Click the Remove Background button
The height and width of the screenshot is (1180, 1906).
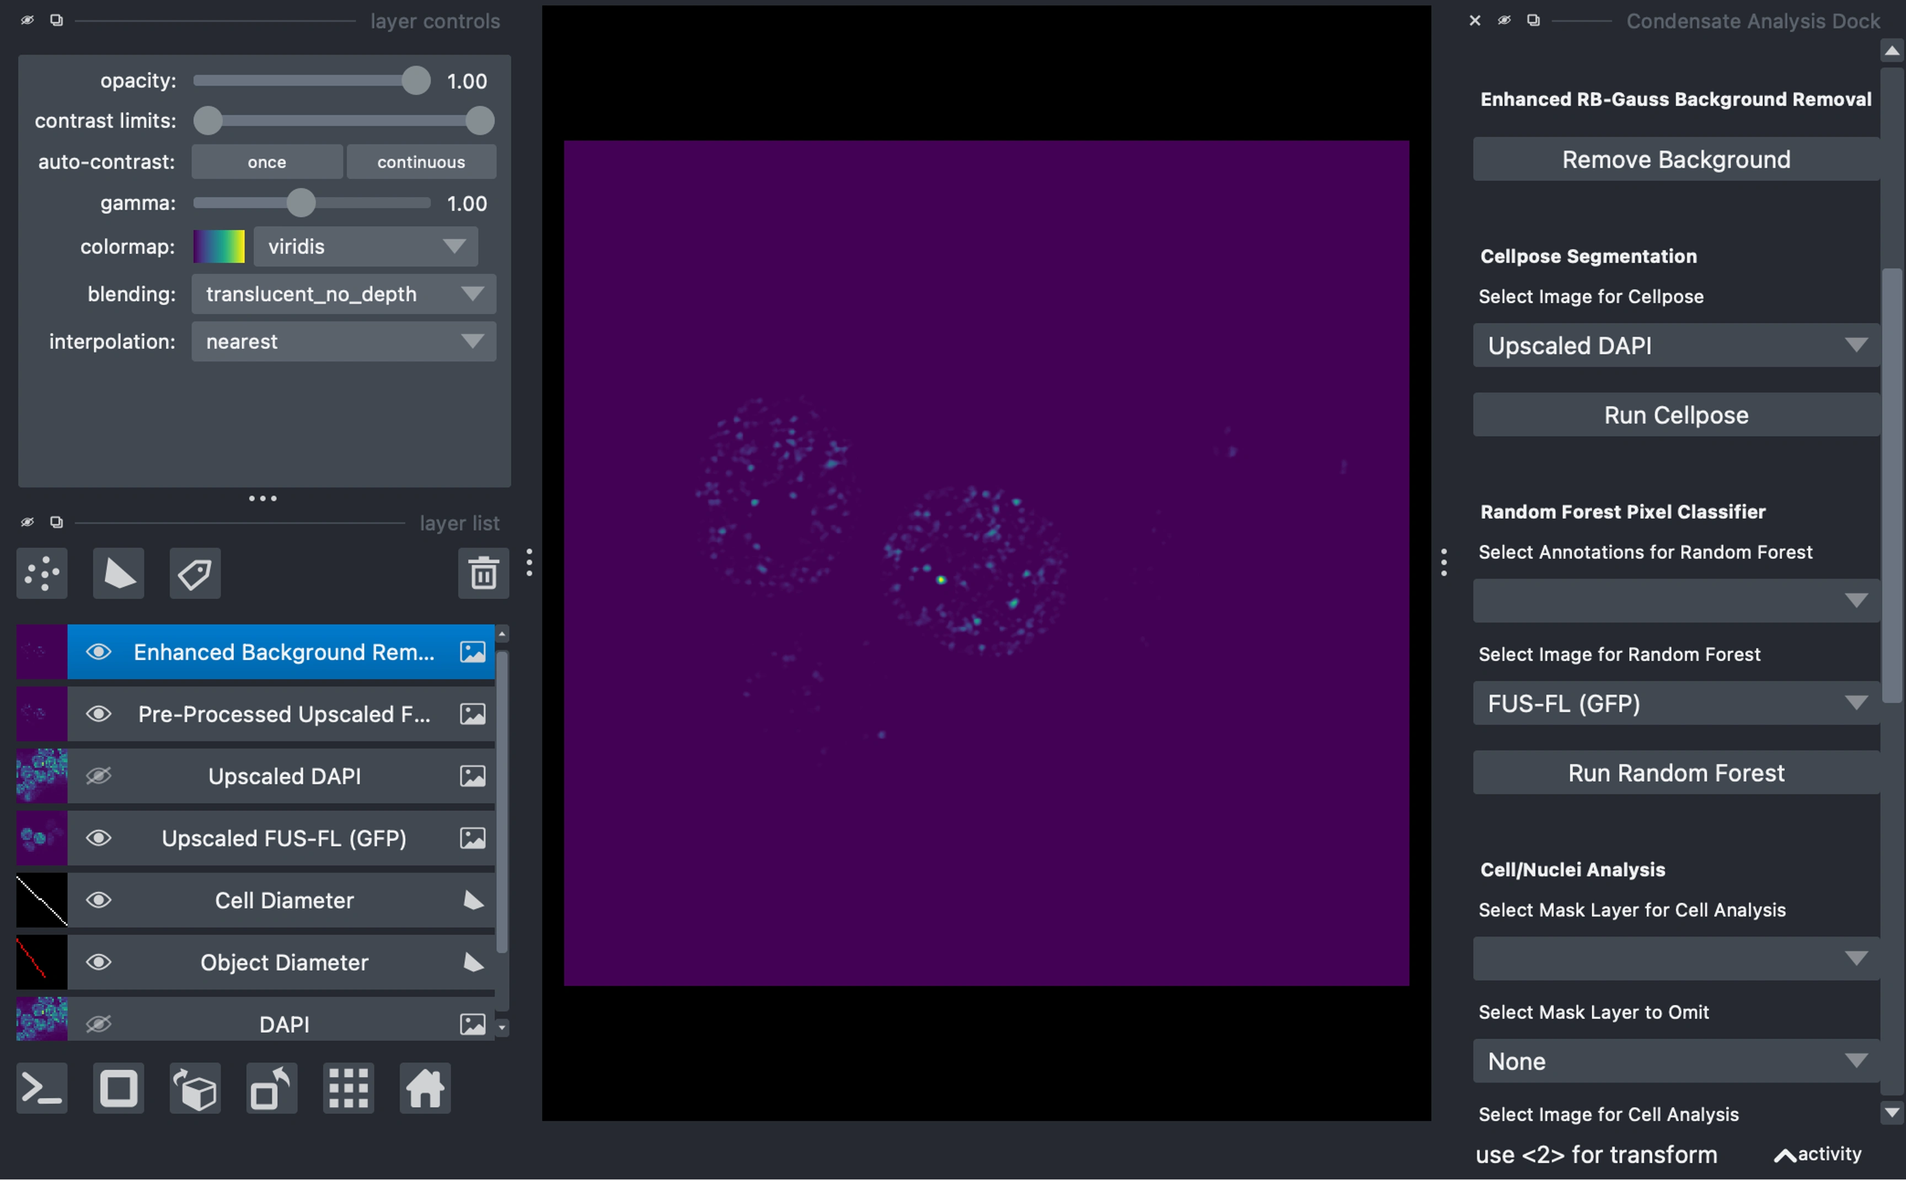[x=1676, y=159]
